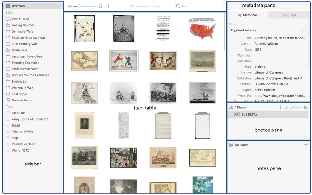Create a new note with plus icon
Screen dimensions: 312x195
click(306, 145)
